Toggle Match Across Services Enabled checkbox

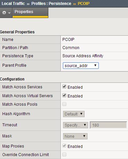point(64,86)
